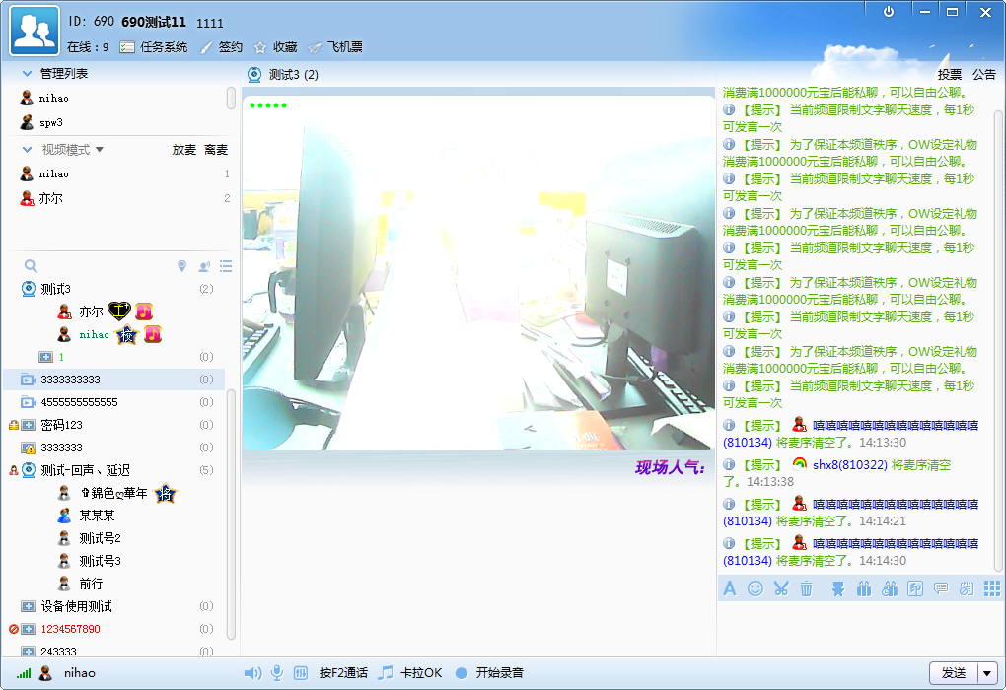Open the 公告 tab

(x=983, y=74)
